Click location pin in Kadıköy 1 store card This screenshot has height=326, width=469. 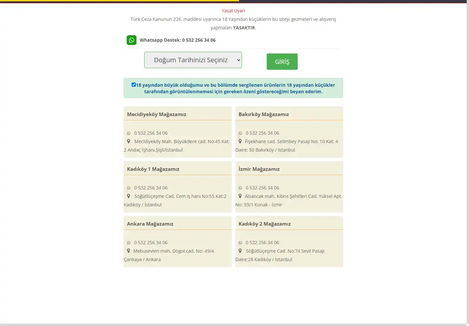[x=129, y=196]
